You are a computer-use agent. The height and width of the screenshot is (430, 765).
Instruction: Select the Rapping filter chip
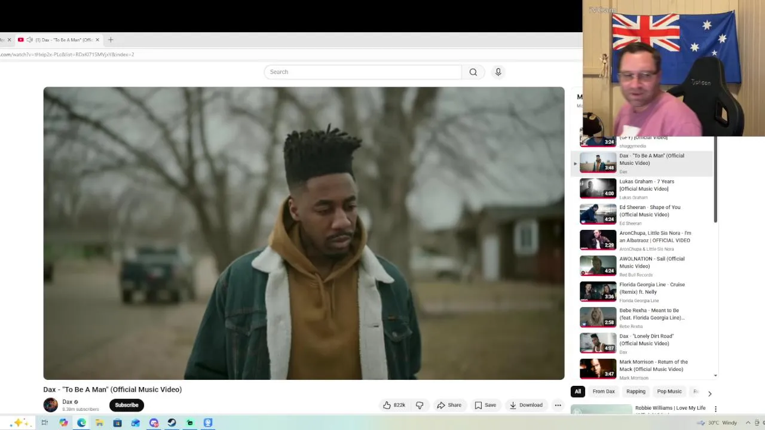click(636, 392)
